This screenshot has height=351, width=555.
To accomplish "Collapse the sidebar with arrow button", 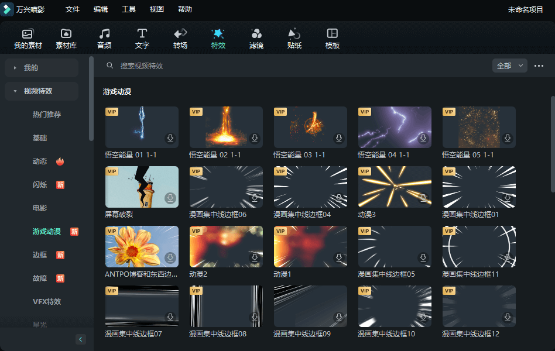I will pyautogui.click(x=81, y=339).
